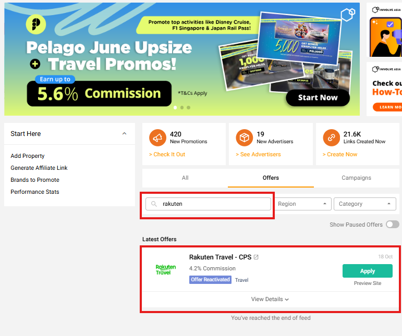Open the Generate Affiliate Link item
This screenshot has width=402, height=336.
[39, 168]
